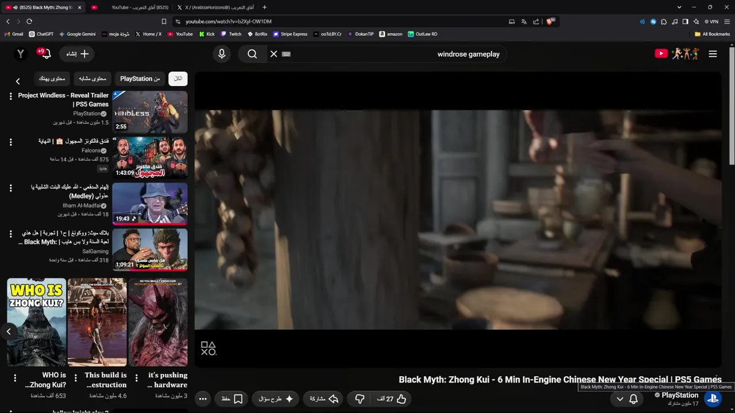Open options menu for SalGaming Black Myth video
Screen dimensions: 735x413
point(10,233)
